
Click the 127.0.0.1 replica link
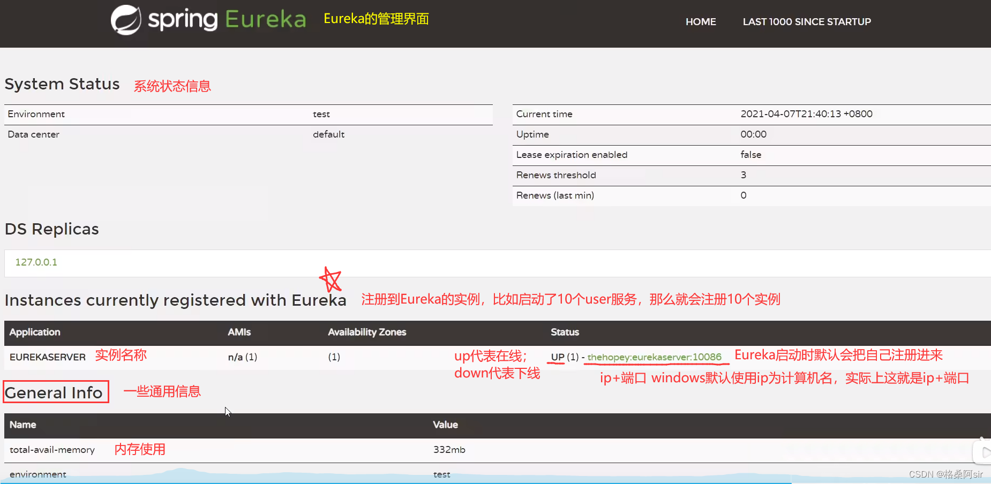tap(36, 262)
